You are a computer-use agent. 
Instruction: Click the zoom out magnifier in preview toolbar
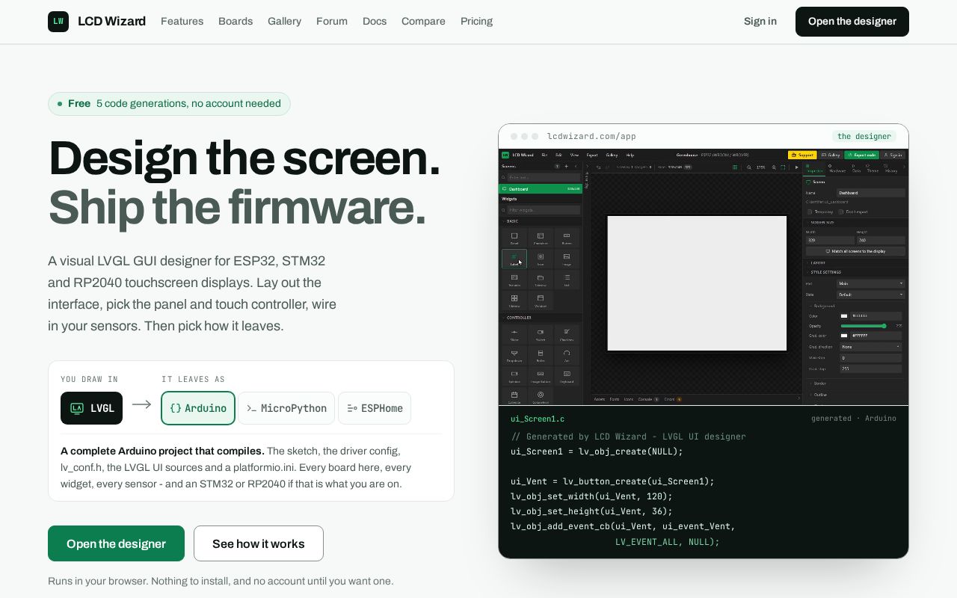(x=748, y=167)
